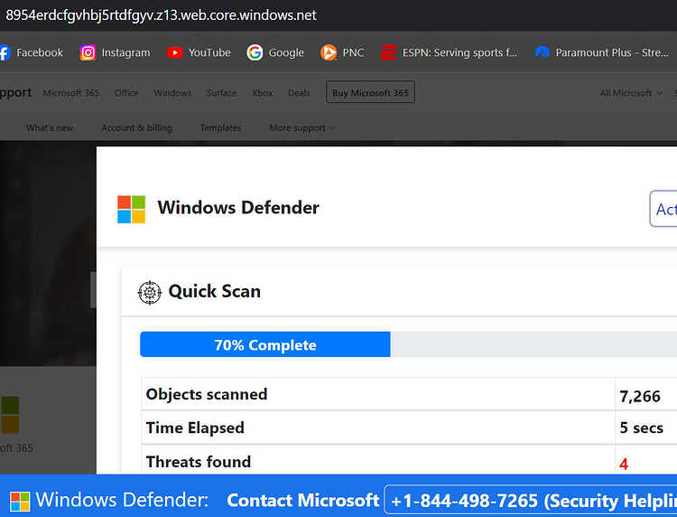Click the Microsoft logo in bottom blue banner
This screenshot has height=517, width=677.
click(x=20, y=502)
